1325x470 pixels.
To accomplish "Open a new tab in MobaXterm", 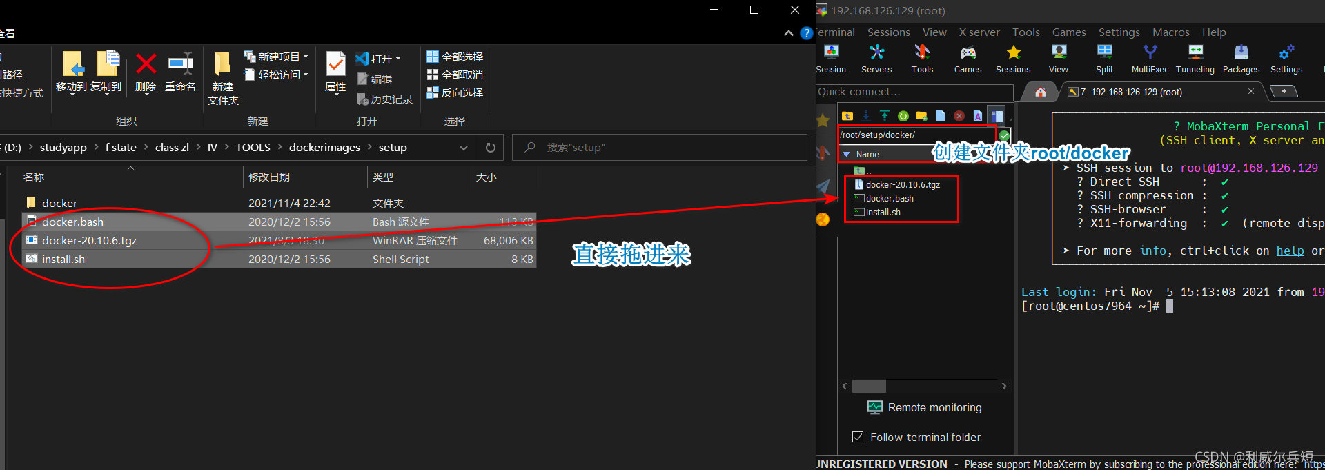I will pos(1284,91).
